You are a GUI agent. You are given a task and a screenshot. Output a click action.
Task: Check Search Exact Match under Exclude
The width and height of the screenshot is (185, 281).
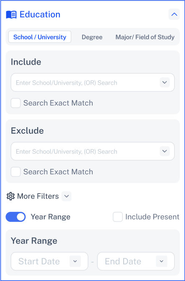[15, 172]
